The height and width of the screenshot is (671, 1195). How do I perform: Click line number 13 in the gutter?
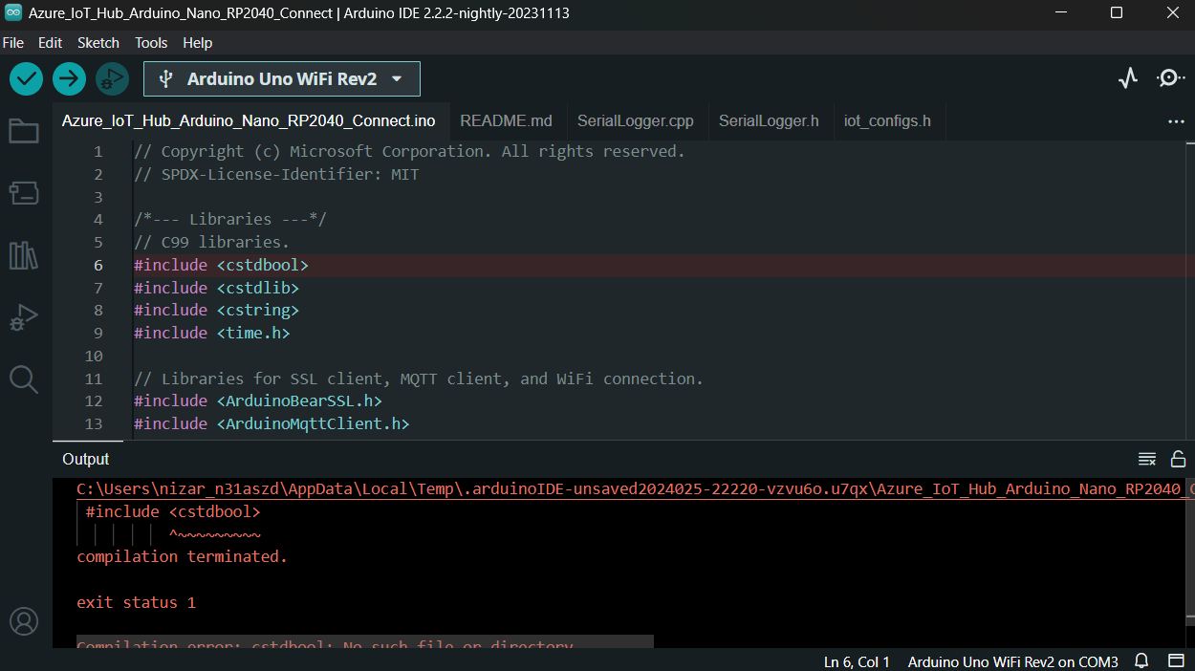coord(94,423)
